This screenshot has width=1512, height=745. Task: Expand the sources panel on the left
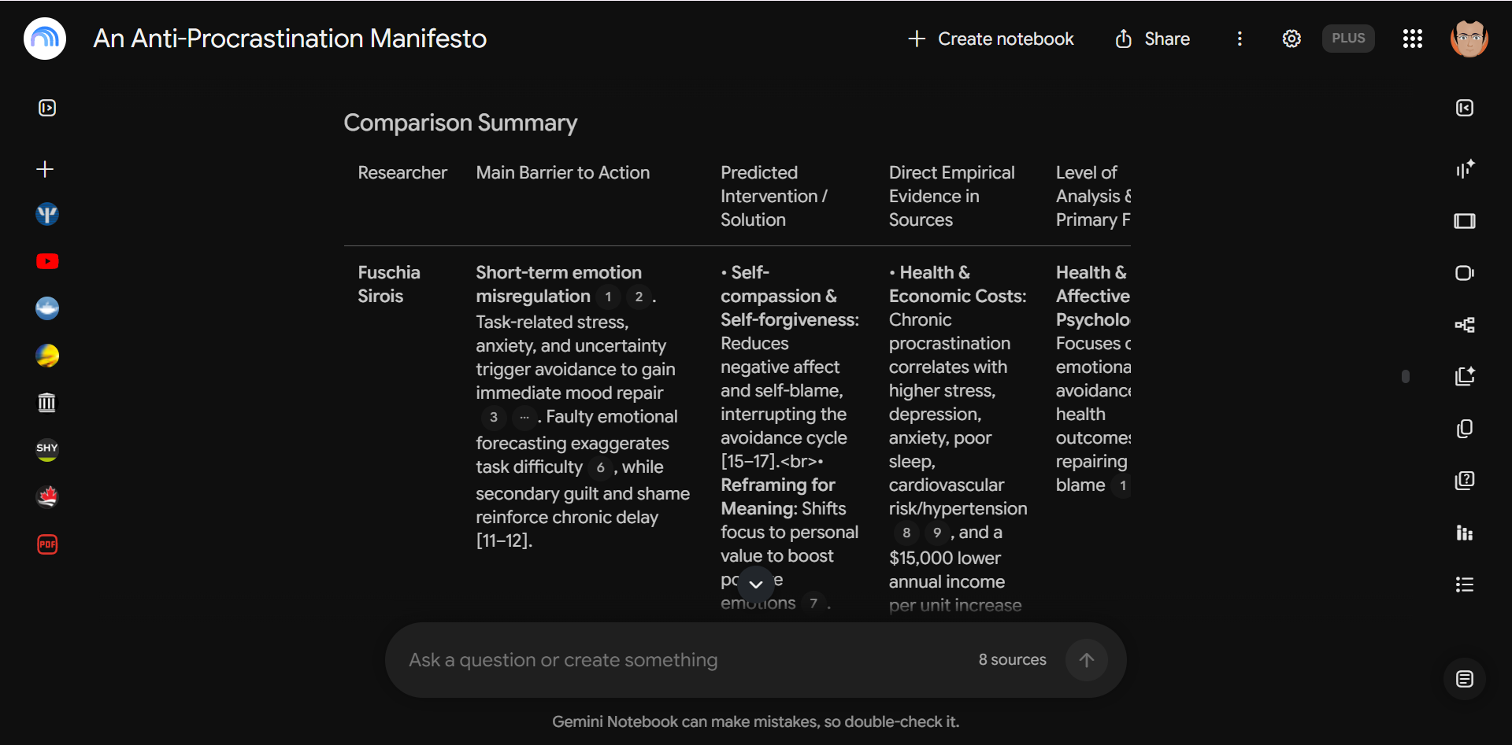tap(47, 108)
